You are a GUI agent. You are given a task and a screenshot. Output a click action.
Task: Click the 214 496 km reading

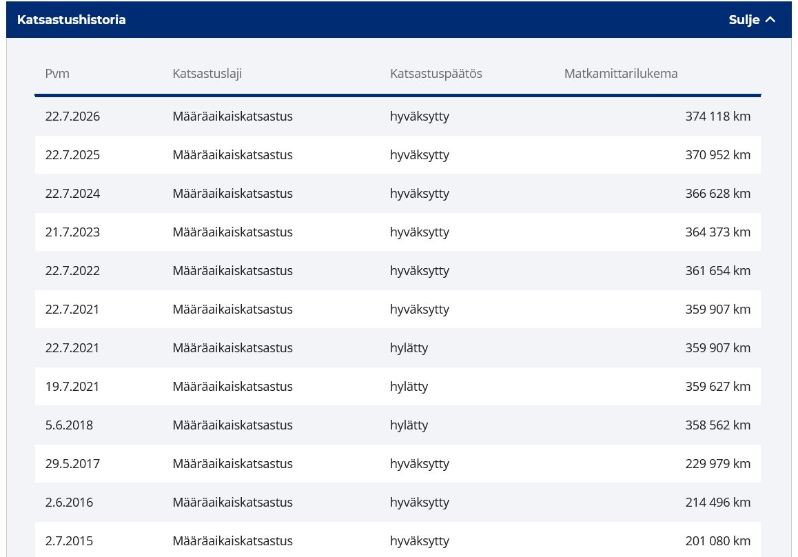(717, 503)
